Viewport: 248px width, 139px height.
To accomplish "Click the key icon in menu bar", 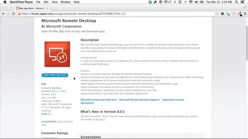I will 155,2.
